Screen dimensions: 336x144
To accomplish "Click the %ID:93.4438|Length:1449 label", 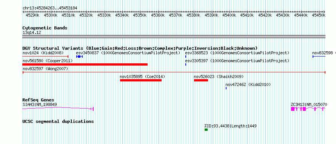I will pos(230,126).
